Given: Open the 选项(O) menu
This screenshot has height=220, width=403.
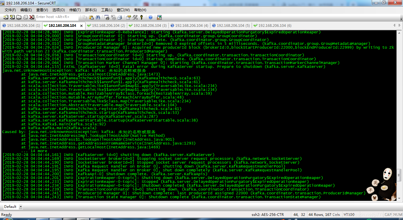Looking at the screenshot, I should 58,10.
